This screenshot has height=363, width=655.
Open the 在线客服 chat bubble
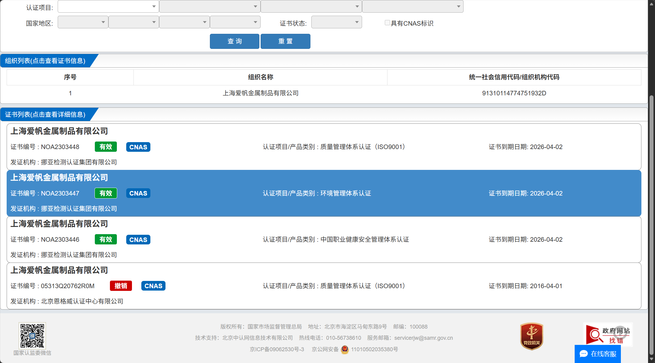point(598,354)
